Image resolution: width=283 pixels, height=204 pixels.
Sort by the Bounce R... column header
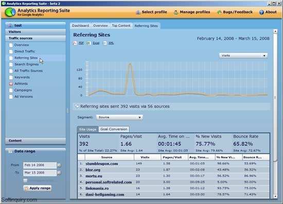256,157
